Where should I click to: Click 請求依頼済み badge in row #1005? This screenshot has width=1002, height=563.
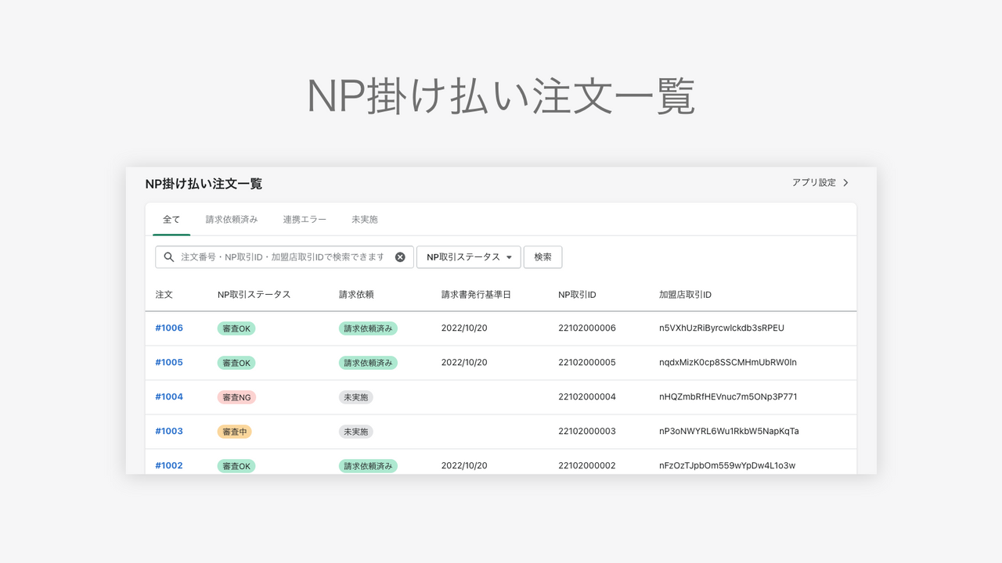[x=368, y=363]
